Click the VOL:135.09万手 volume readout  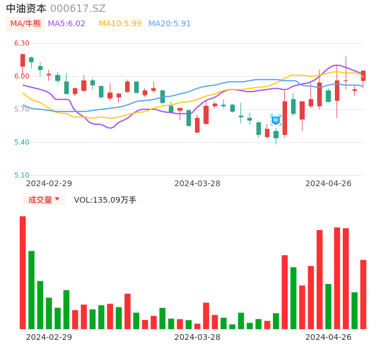coord(105,200)
